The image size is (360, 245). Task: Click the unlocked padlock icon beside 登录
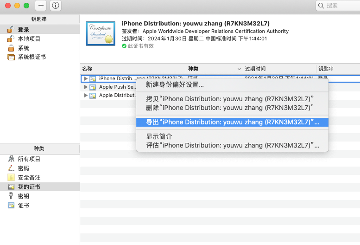11,29
